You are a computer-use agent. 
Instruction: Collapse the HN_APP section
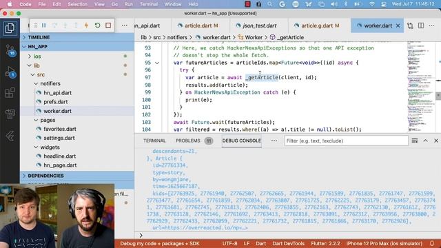click(77, 46)
